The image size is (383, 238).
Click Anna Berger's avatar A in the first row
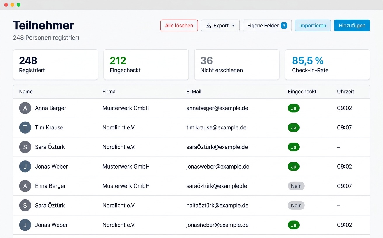[x=25, y=108]
